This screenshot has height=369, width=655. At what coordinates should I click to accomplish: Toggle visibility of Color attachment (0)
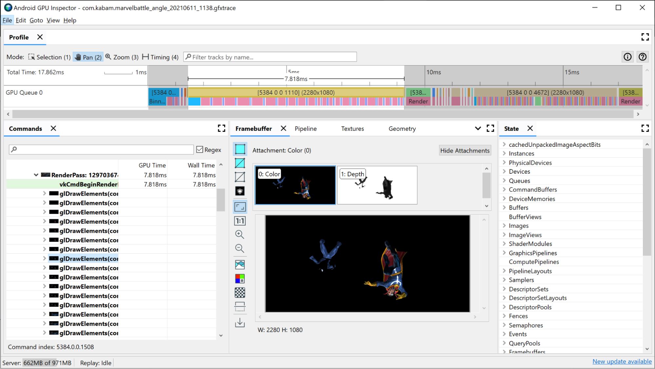pyautogui.click(x=295, y=184)
